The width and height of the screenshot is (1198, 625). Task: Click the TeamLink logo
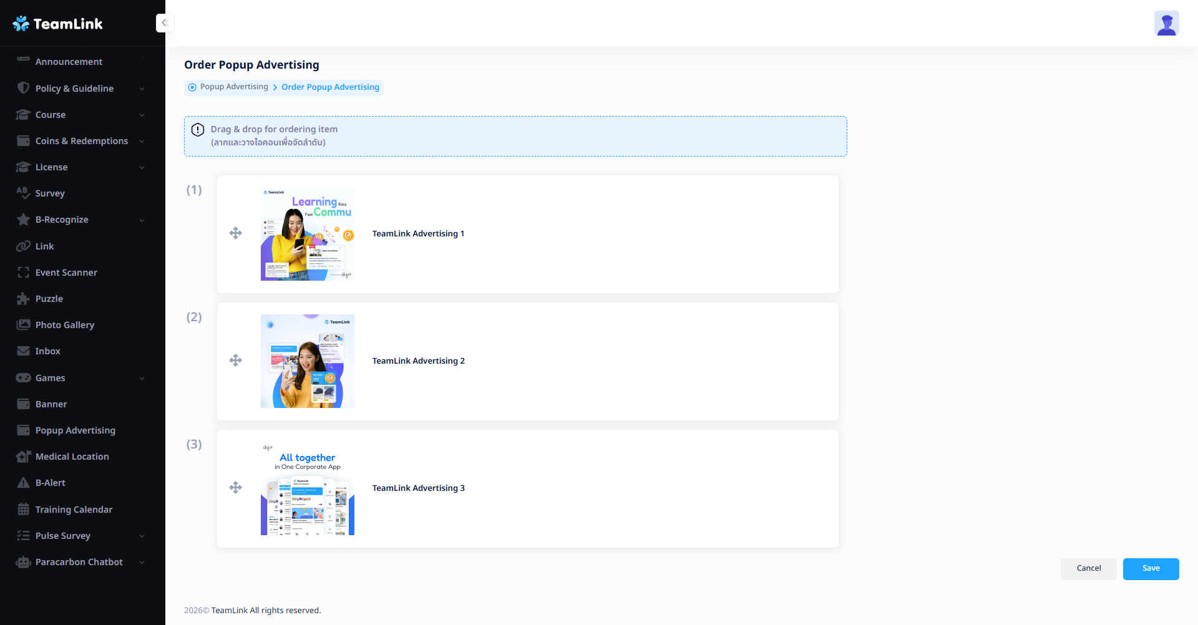[x=57, y=24]
